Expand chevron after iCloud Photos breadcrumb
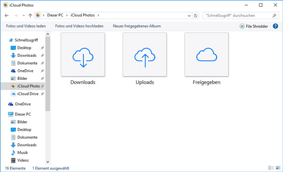This screenshot has width=283, height=172. [98, 16]
